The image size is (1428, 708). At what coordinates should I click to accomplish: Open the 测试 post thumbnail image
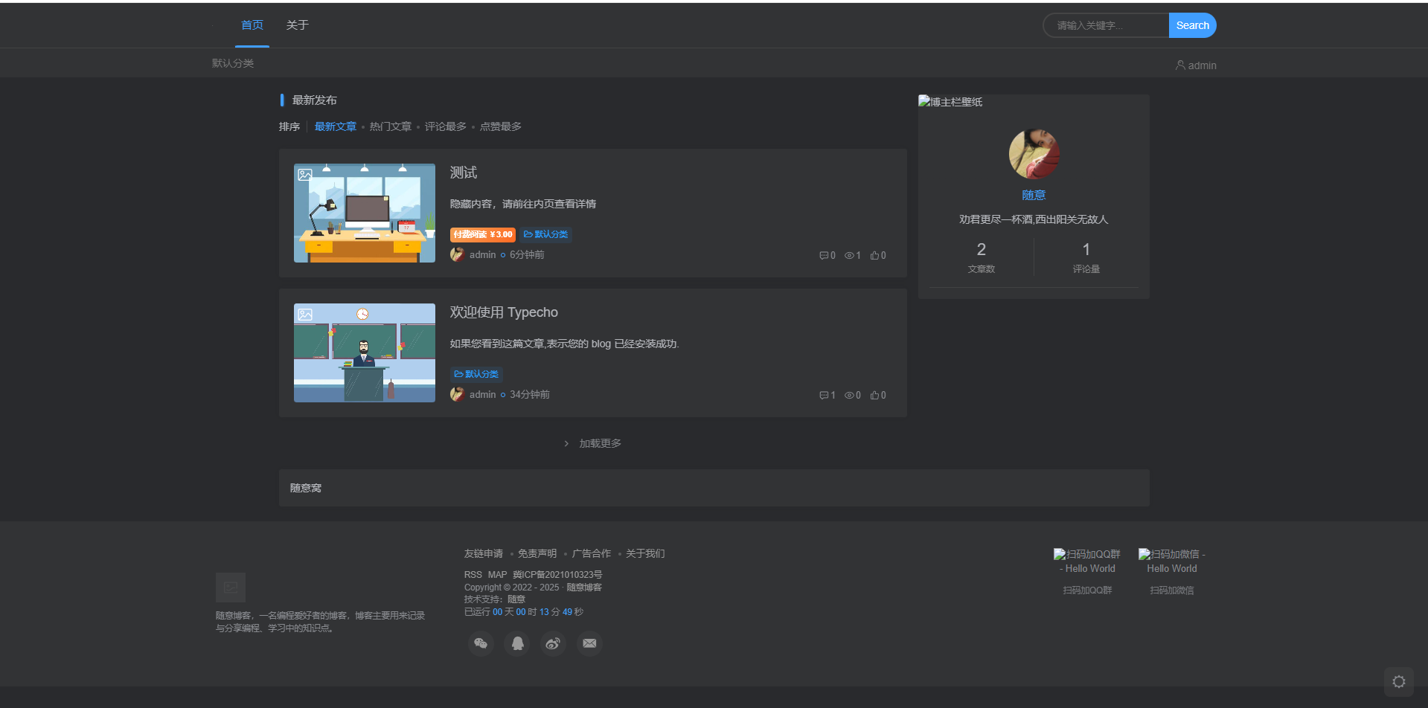pos(365,213)
